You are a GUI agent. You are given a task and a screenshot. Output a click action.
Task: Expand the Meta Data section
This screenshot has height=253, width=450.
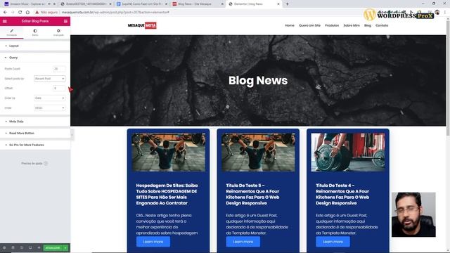pyautogui.click(x=35, y=122)
